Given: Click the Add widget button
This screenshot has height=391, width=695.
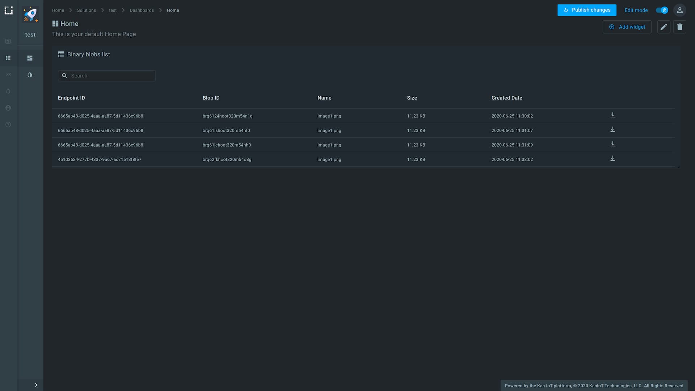Looking at the screenshot, I should coord(627,27).
